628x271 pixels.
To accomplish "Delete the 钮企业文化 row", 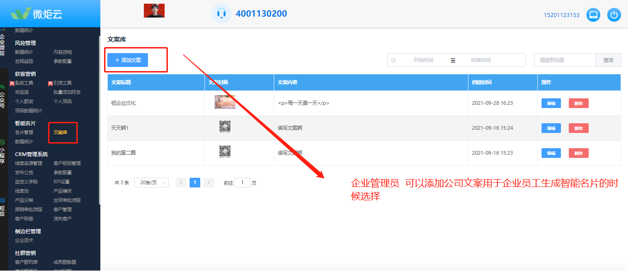I will (x=579, y=103).
